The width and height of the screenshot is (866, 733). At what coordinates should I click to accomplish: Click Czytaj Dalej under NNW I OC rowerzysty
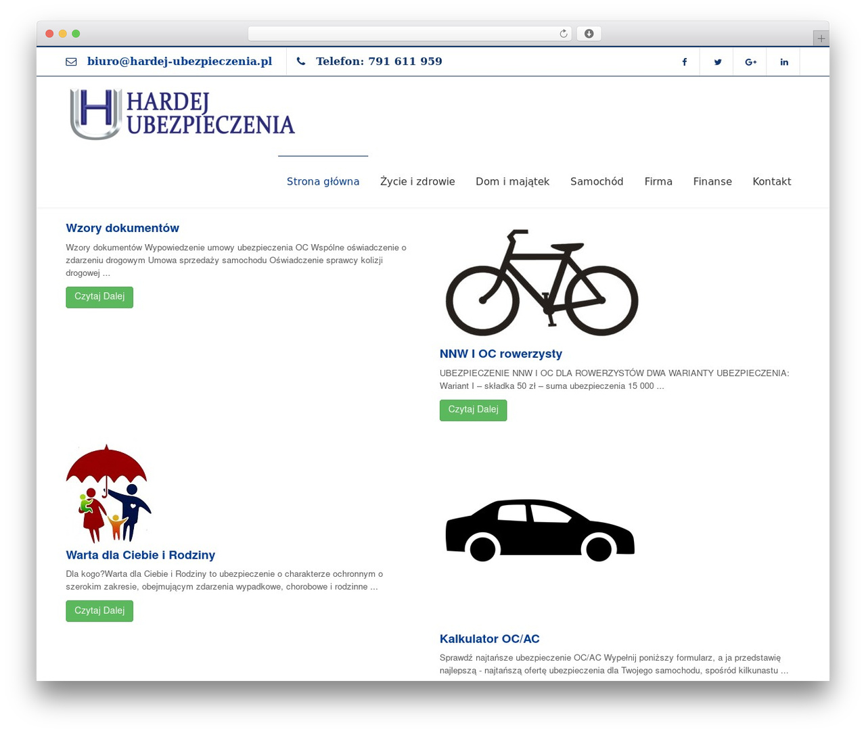473,410
